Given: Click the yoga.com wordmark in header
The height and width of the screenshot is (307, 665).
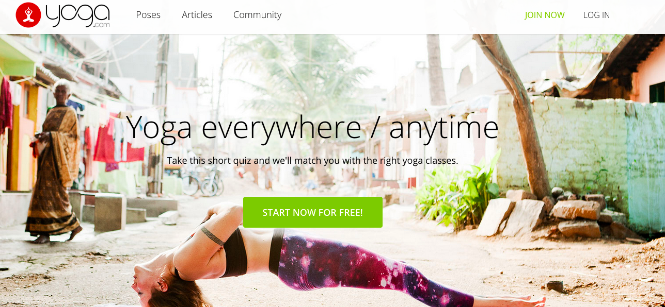Looking at the screenshot, I should click(78, 15).
